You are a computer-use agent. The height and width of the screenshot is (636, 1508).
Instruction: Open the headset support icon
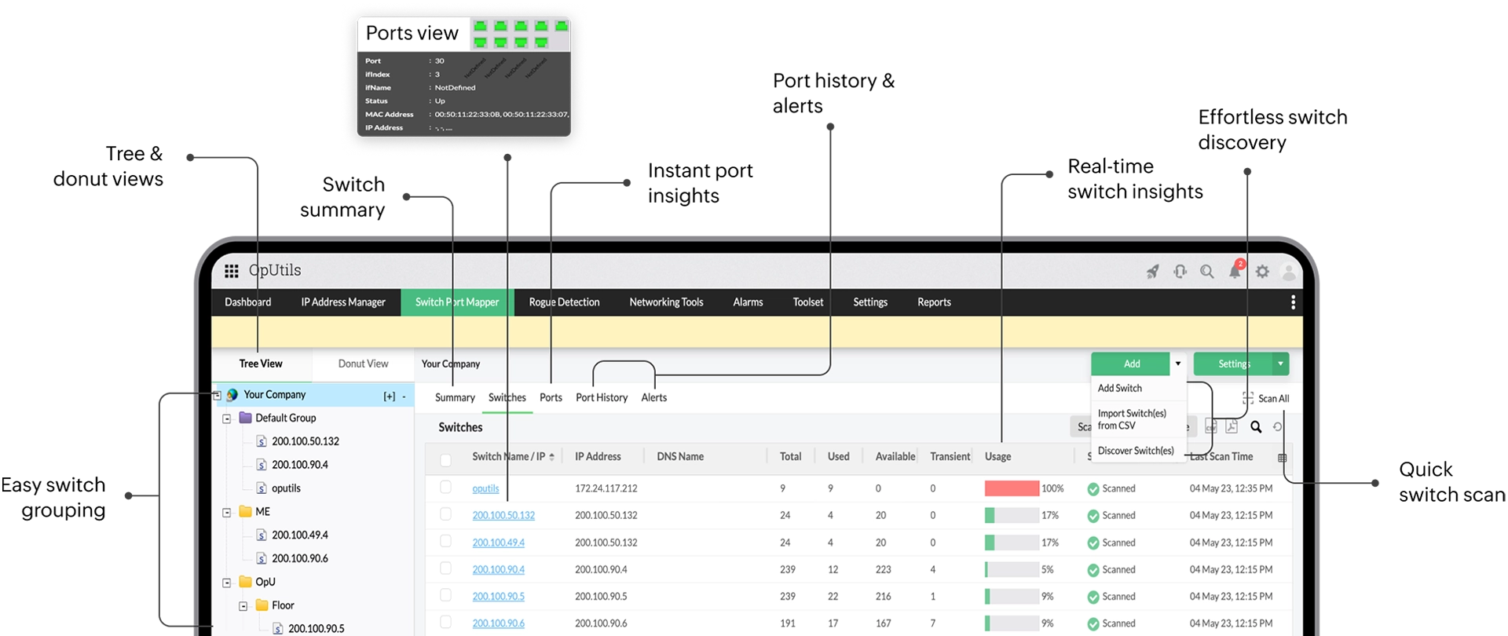1180,272
